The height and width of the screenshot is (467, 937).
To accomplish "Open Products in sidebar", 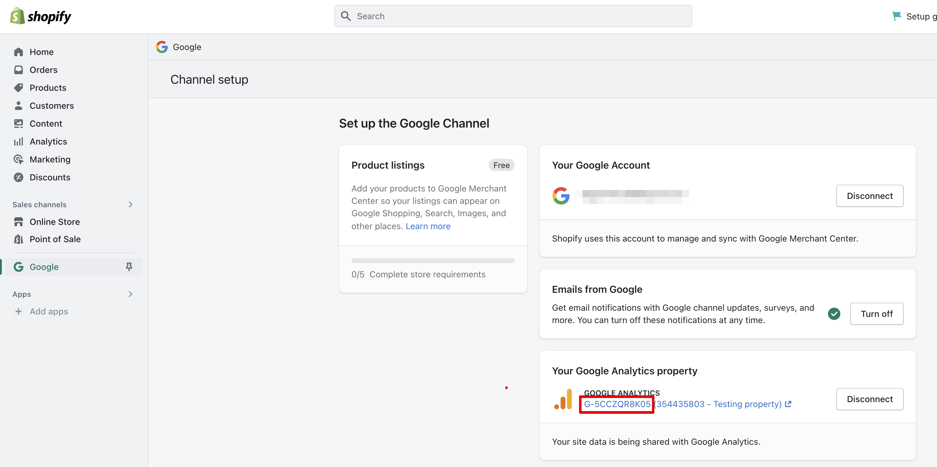I will [x=48, y=87].
